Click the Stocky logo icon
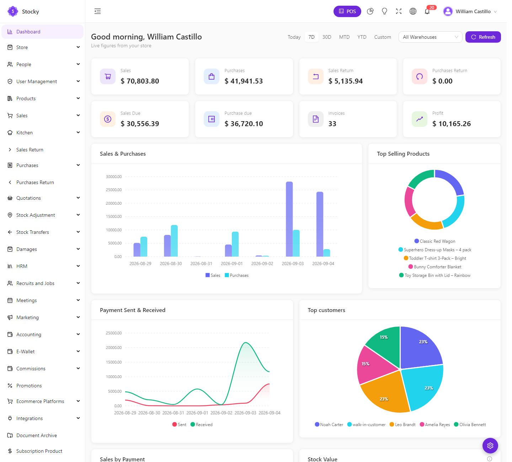The width and height of the screenshot is (512, 462). [13, 11]
